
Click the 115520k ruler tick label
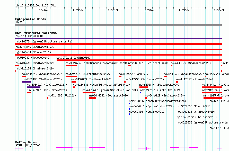coord(149,10)
